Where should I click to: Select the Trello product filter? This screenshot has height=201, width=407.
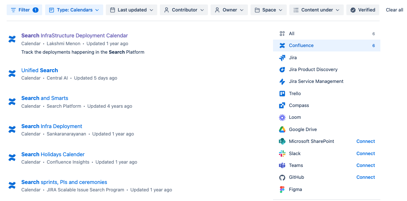tap(327, 94)
